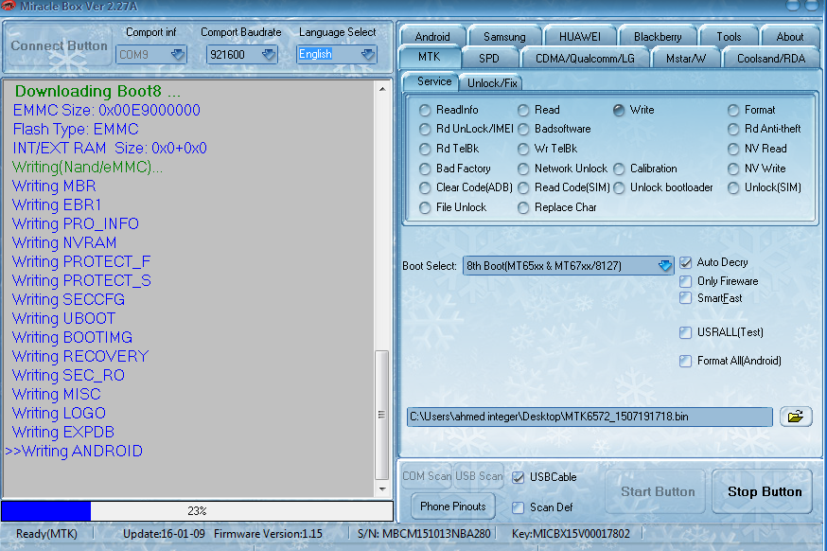The height and width of the screenshot is (551, 827).
Task: Enable the USRALL(Test) checkbox
Action: (685, 332)
